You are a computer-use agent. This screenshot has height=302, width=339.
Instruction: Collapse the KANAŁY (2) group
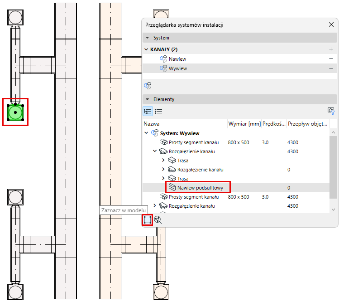[x=146, y=49]
